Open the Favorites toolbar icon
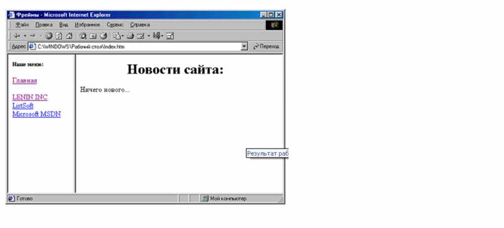The image size is (504, 228). (x=93, y=36)
